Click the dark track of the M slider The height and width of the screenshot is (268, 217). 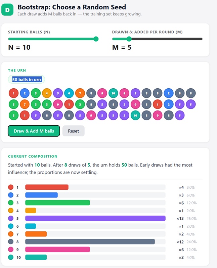coord(167,39)
